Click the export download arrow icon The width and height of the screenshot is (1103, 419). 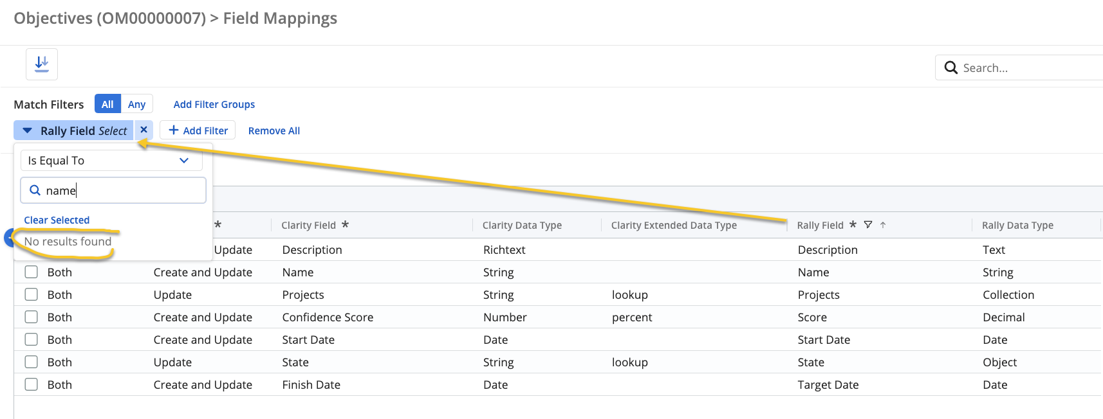point(42,64)
